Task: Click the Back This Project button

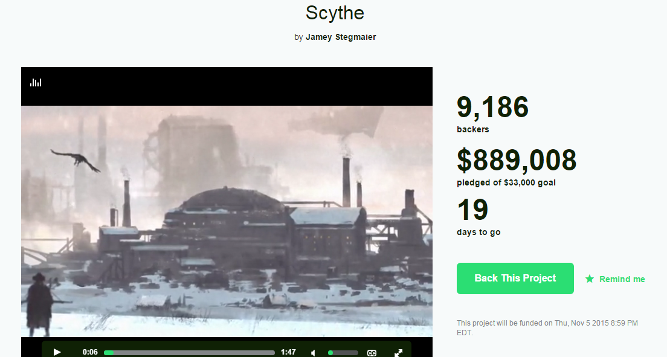Action: (515, 278)
